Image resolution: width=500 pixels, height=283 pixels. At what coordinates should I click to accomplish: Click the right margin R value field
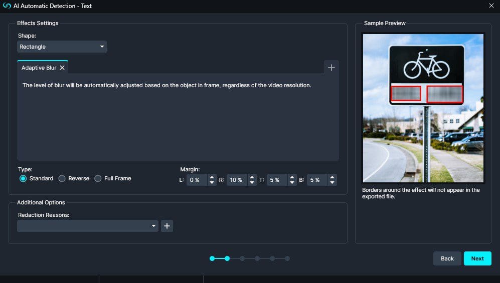(237, 180)
